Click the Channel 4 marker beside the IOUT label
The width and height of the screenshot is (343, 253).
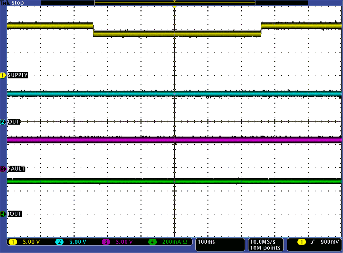(3, 214)
